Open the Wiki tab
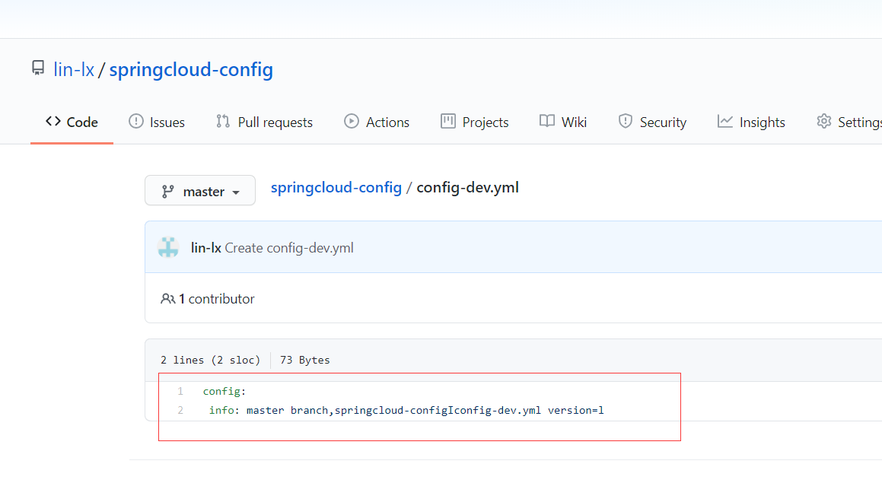The height and width of the screenshot is (483, 882). point(562,122)
